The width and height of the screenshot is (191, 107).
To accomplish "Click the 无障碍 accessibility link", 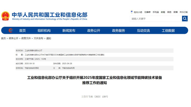I will (147, 12).
